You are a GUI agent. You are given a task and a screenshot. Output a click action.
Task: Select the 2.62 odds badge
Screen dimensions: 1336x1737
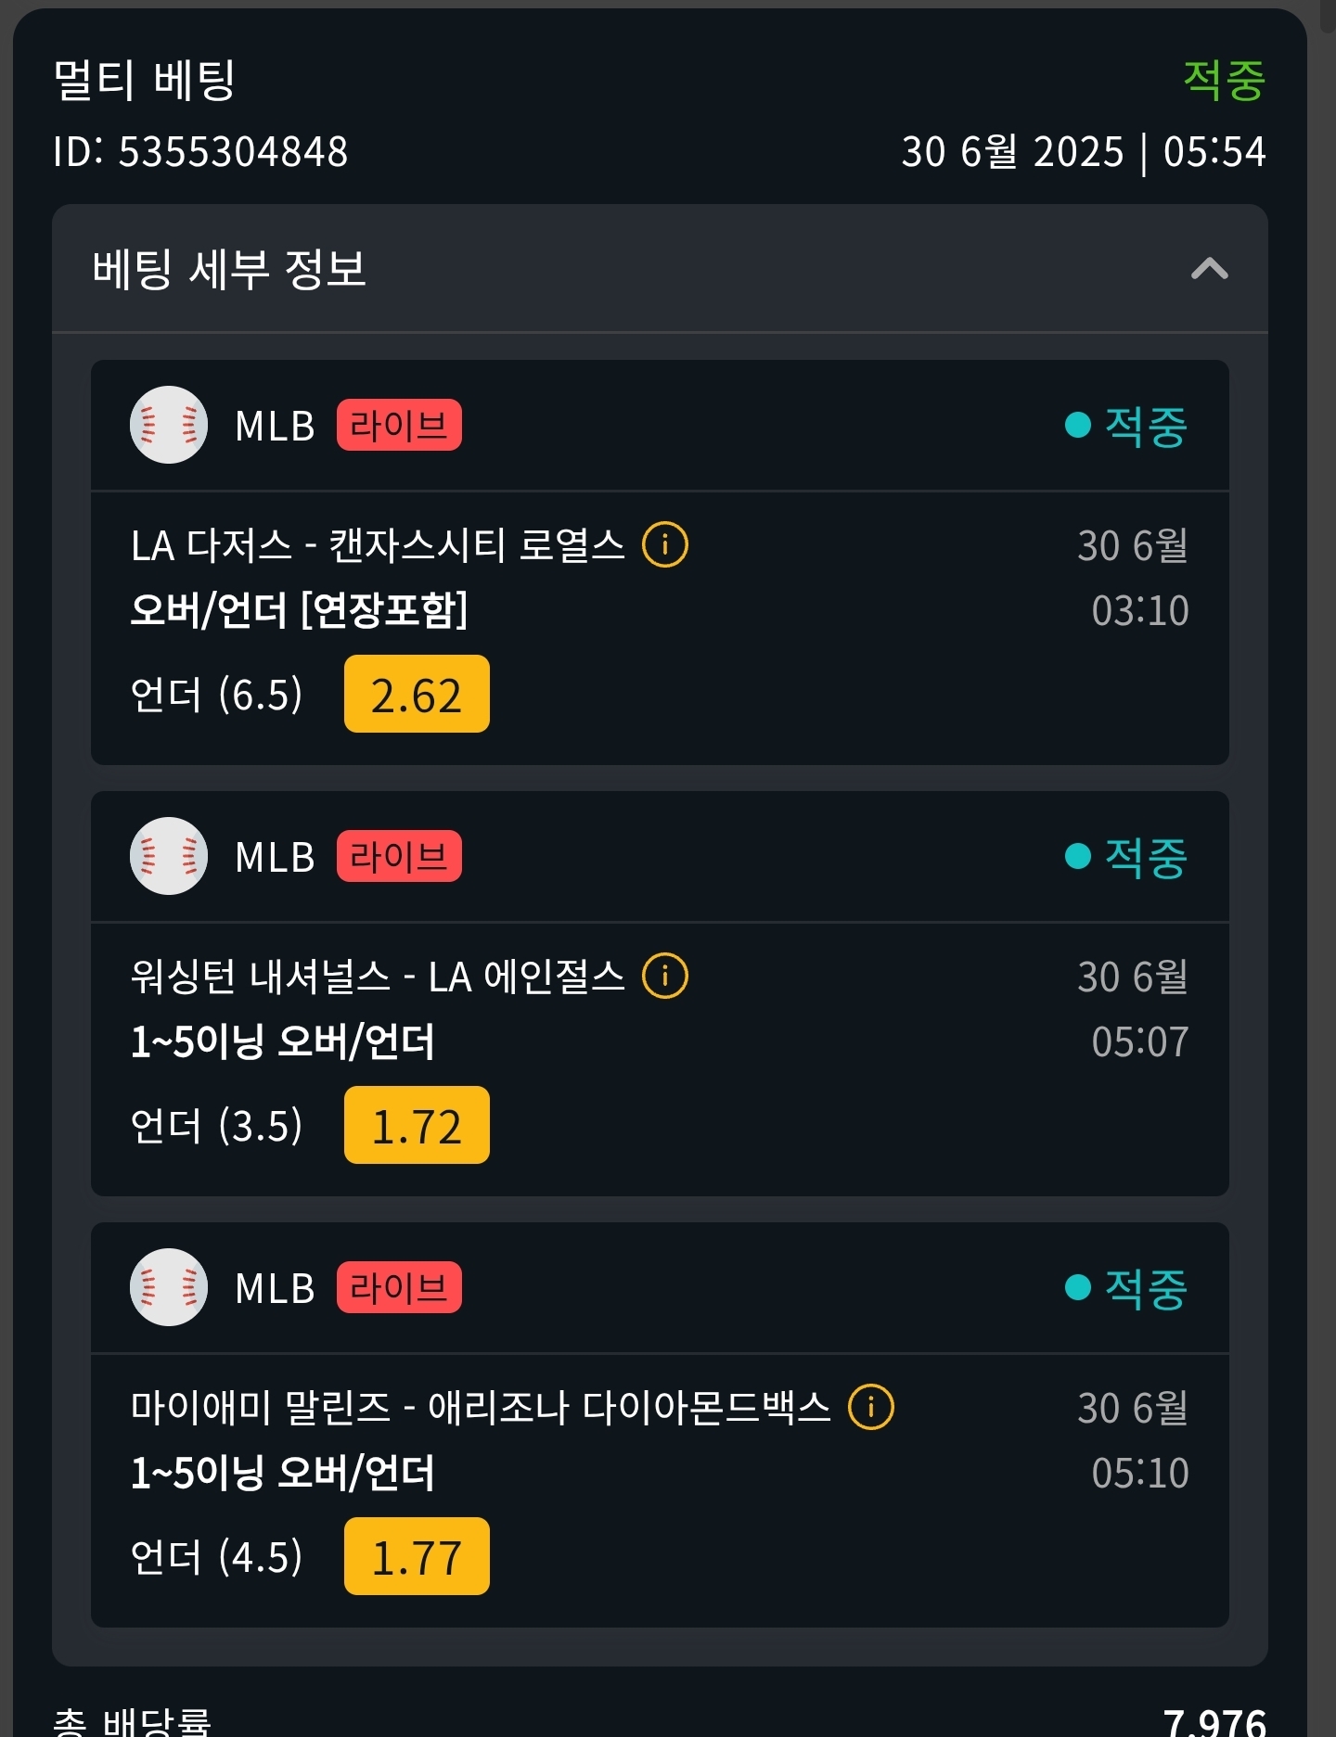(x=417, y=694)
